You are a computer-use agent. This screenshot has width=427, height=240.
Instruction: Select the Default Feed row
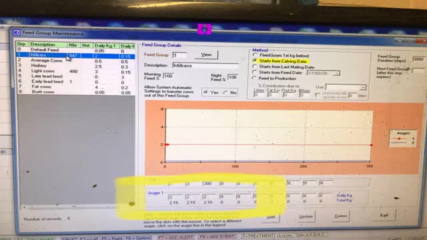click(x=75, y=50)
